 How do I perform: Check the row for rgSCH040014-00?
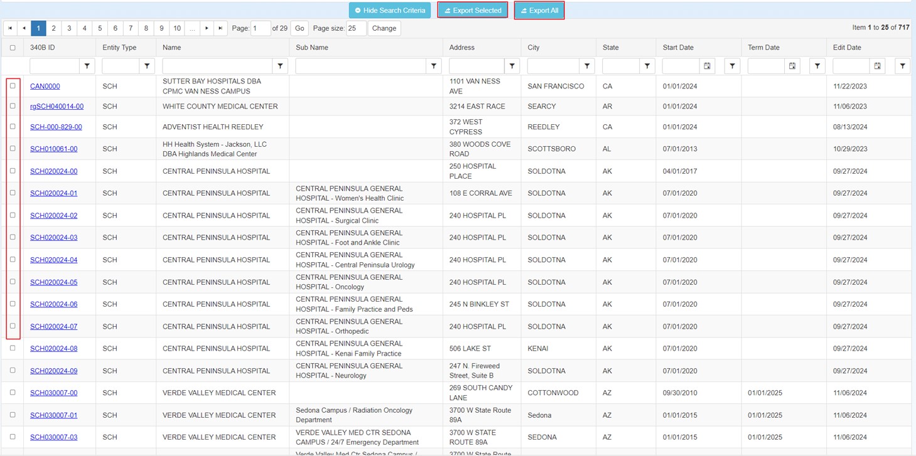coord(13,106)
